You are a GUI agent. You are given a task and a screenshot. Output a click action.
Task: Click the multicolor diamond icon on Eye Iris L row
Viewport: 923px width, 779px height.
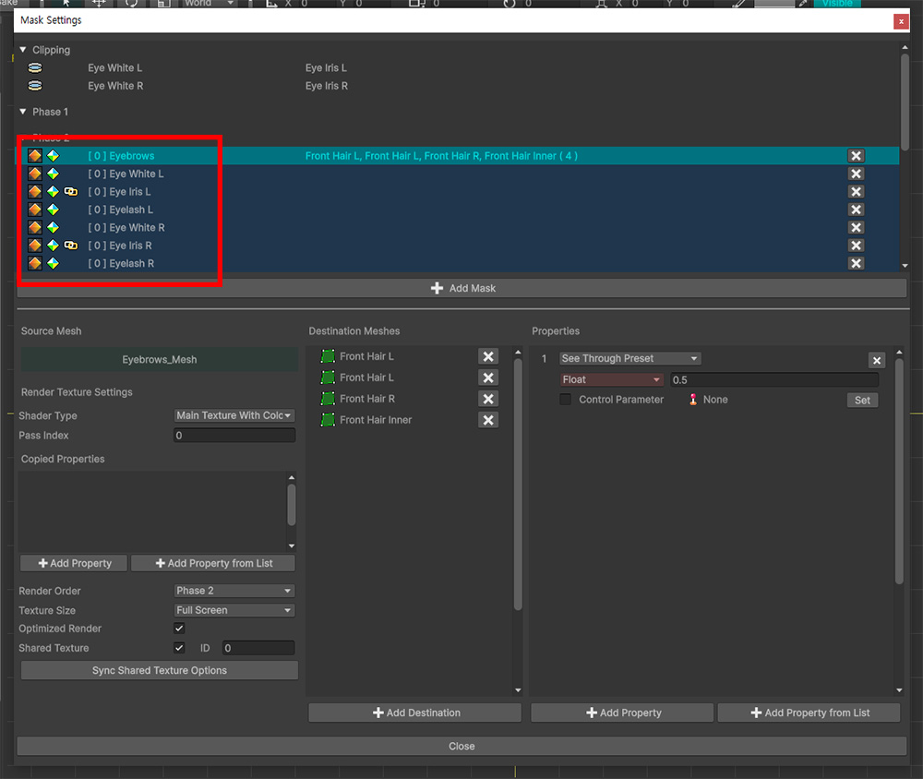pyautogui.click(x=53, y=191)
